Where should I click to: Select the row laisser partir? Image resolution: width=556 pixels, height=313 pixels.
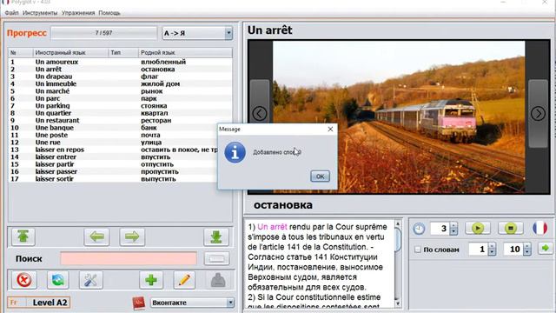click(113, 164)
